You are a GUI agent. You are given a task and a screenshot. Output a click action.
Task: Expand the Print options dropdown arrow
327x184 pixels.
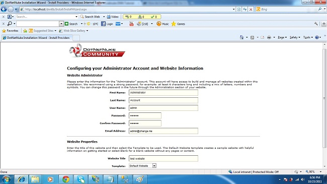coord(274,37)
